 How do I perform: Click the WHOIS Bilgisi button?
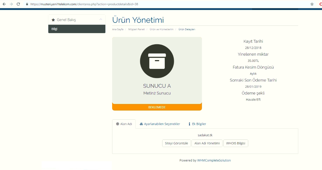236,143
